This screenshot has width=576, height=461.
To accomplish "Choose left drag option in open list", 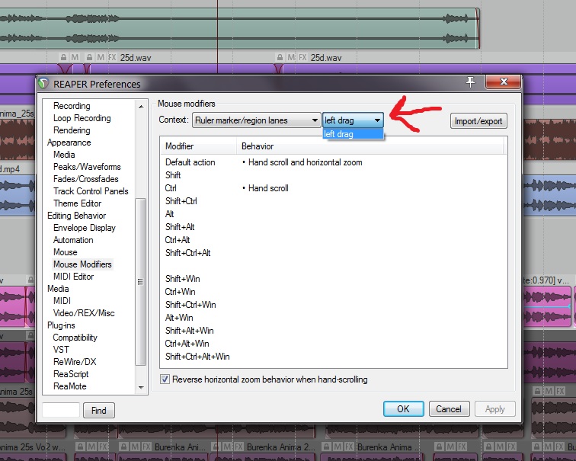I will coord(353,134).
